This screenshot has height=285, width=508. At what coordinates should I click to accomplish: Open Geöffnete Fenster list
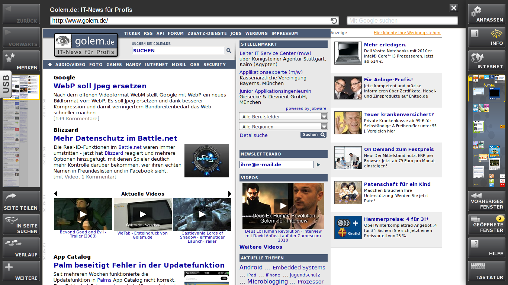click(x=486, y=225)
